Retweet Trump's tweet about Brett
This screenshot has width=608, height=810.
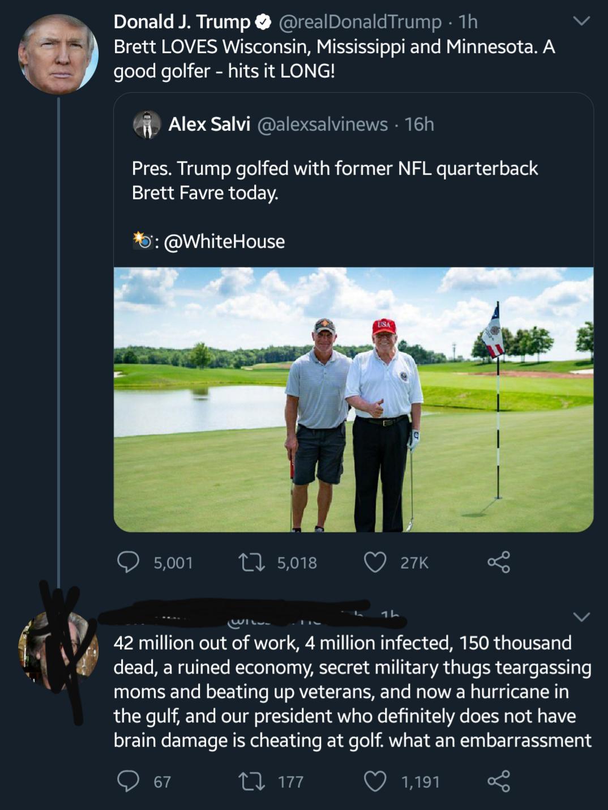point(251,562)
